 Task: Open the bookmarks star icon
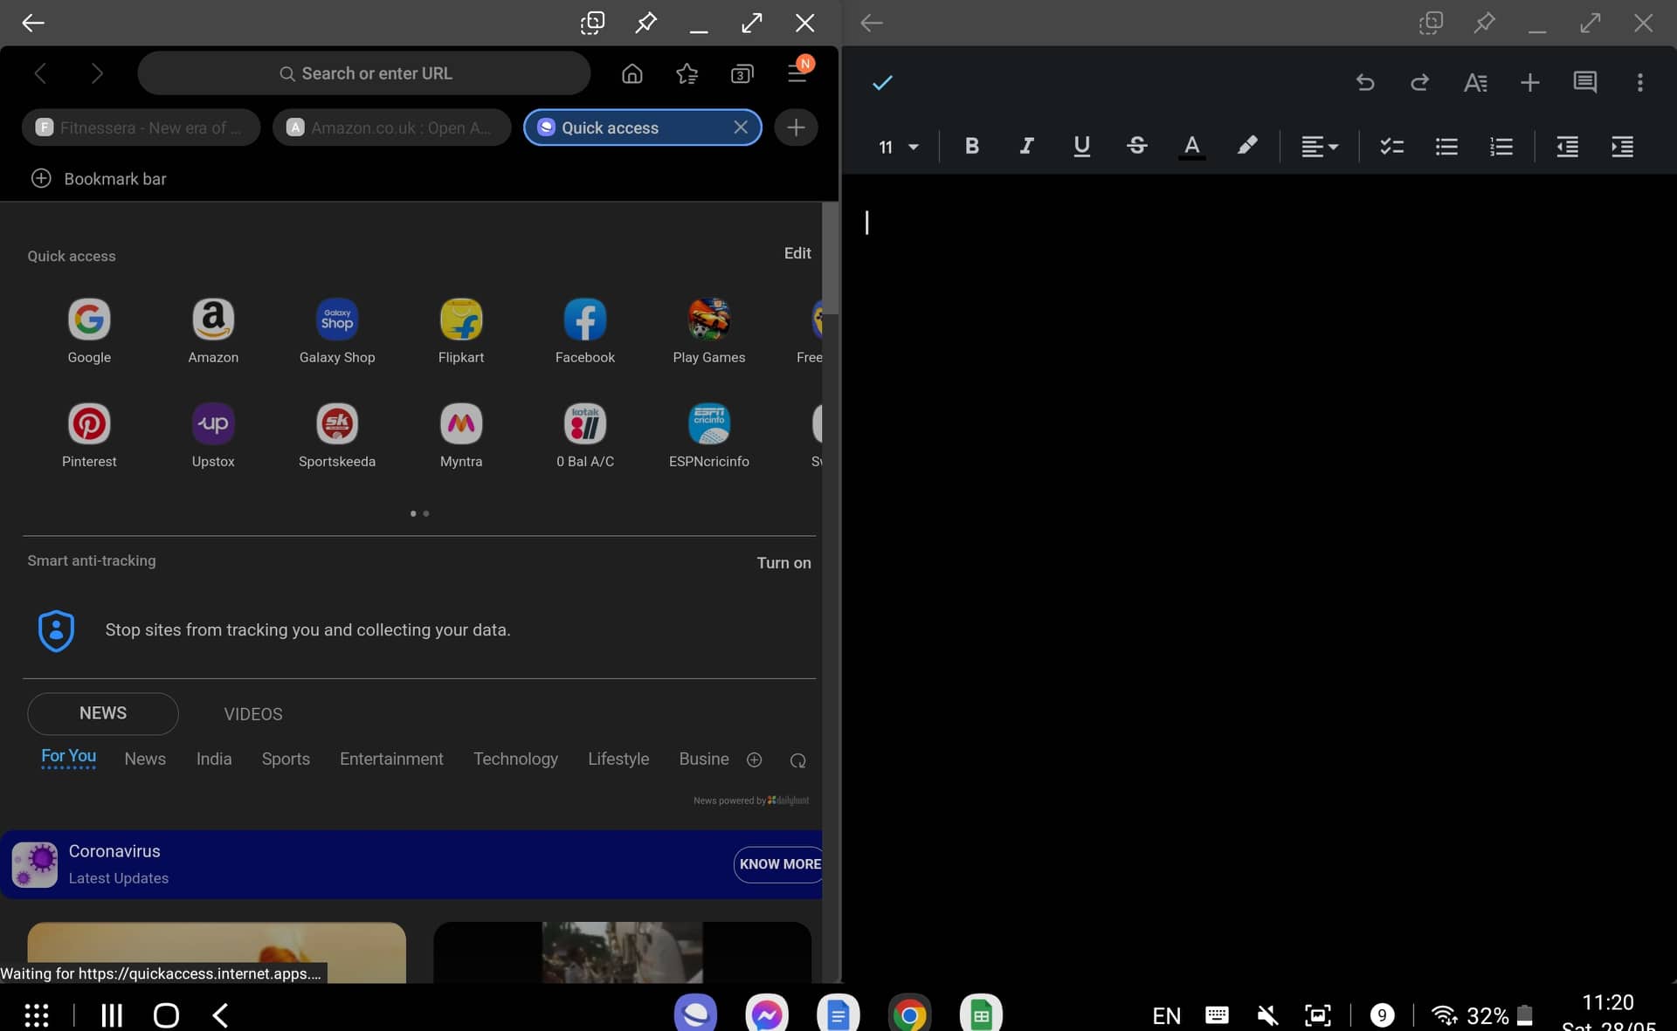pyautogui.click(x=687, y=74)
